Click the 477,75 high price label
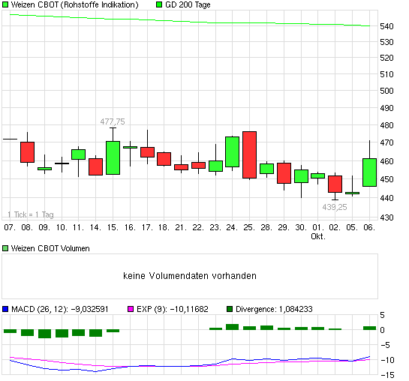The width and height of the screenshot is (409, 381). click(x=113, y=121)
